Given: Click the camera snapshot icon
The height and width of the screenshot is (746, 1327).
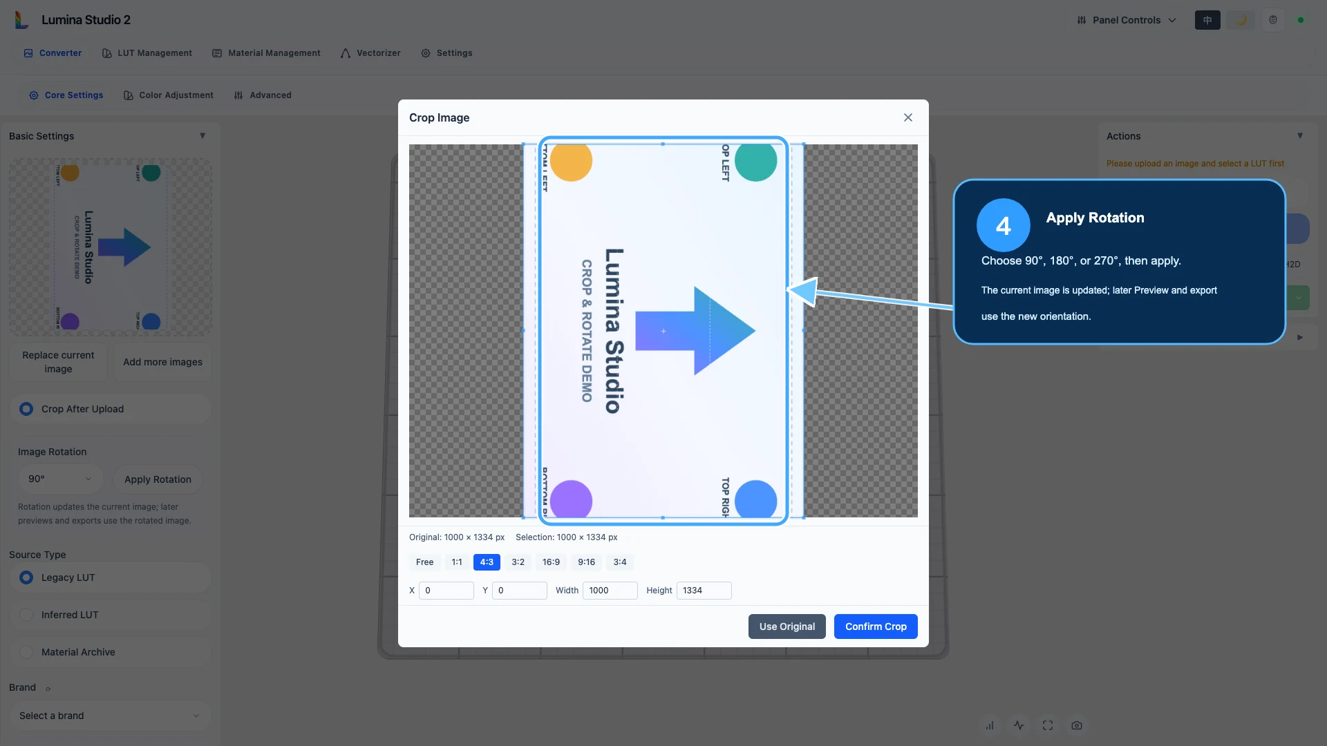Looking at the screenshot, I should click(1077, 725).
